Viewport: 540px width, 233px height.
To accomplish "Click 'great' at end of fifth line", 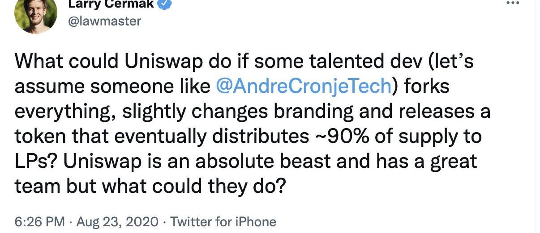I will (453, 162).
